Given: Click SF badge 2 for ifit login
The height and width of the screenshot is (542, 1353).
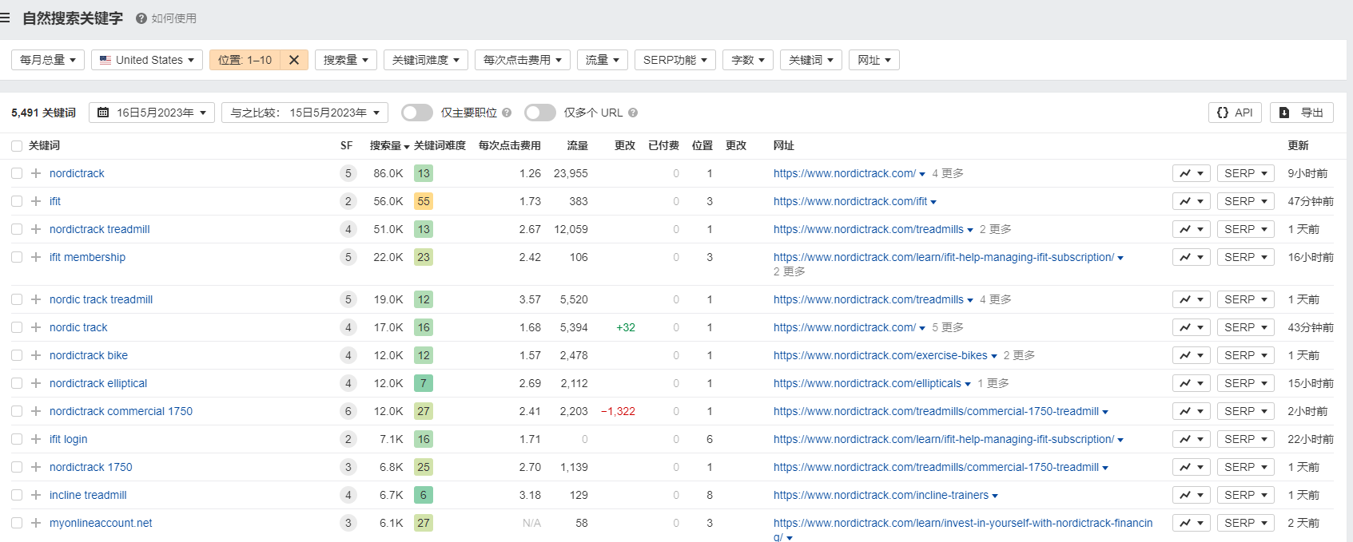Looking at the screenshot, I should point(348,439).
